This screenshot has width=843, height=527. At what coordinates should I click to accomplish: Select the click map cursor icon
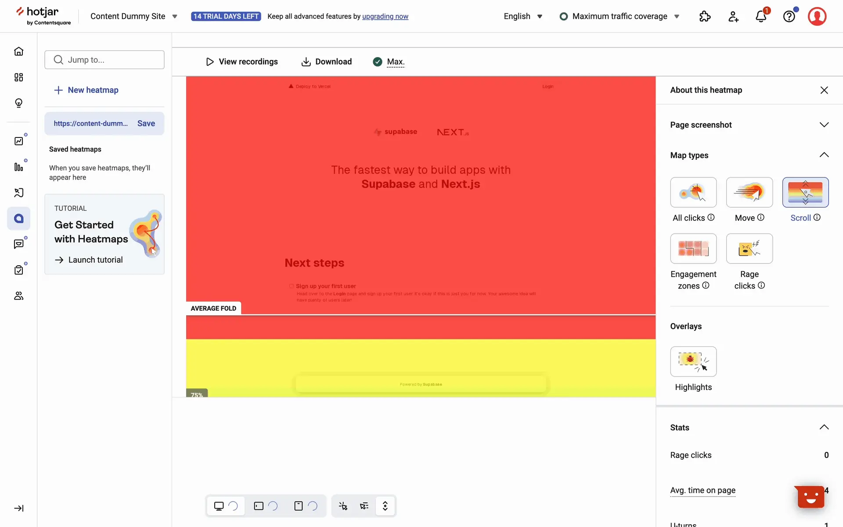point(343,506)
